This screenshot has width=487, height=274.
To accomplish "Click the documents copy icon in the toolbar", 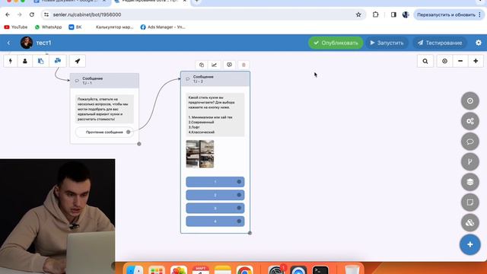I will 40,61.
